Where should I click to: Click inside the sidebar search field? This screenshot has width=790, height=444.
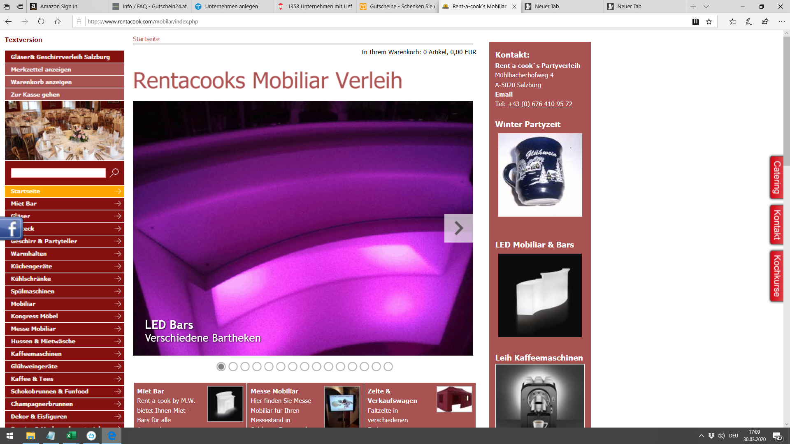pyautogui.click(x=58, y=173)
